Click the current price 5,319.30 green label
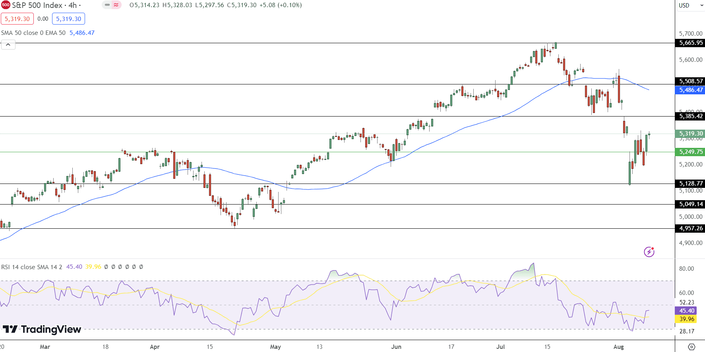 (x=690, y=134)
